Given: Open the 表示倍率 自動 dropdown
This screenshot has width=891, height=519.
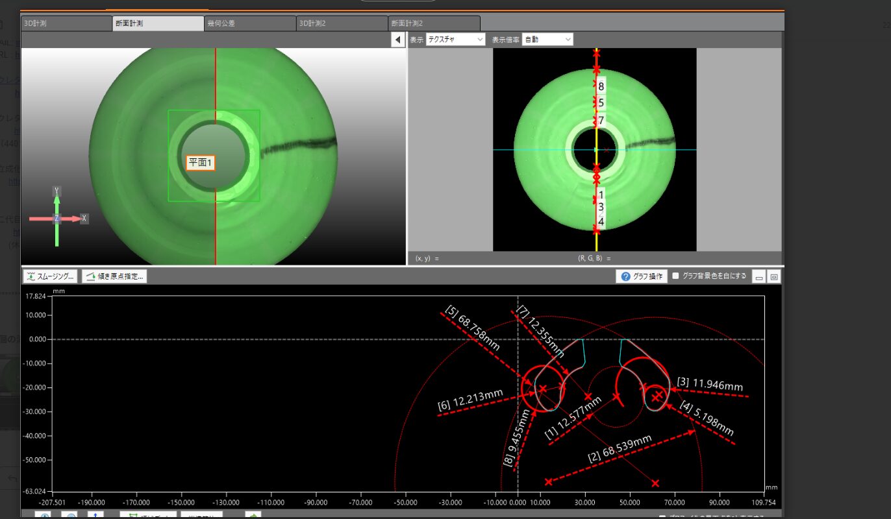Looking at the screenshot, I should click(x=547, y=40).
